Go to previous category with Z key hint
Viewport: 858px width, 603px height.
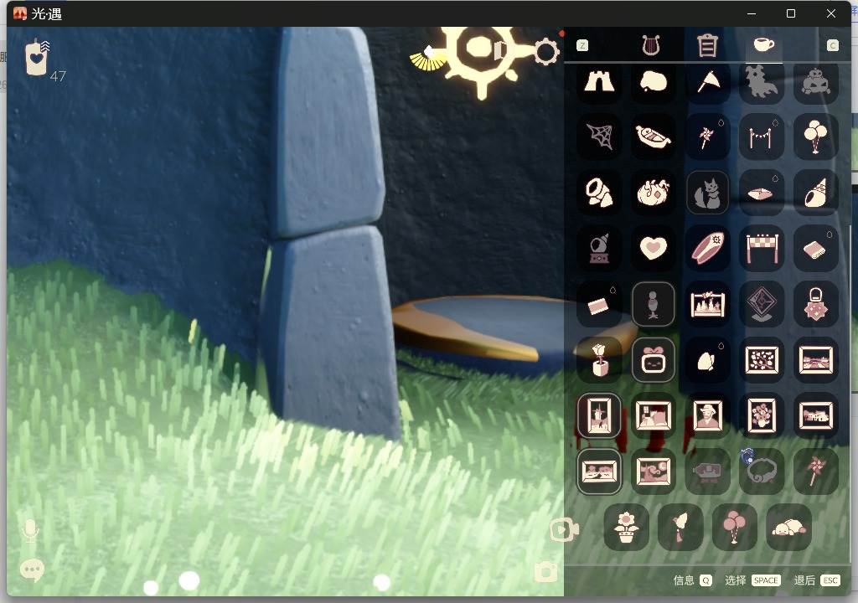[x=582, y=45]
